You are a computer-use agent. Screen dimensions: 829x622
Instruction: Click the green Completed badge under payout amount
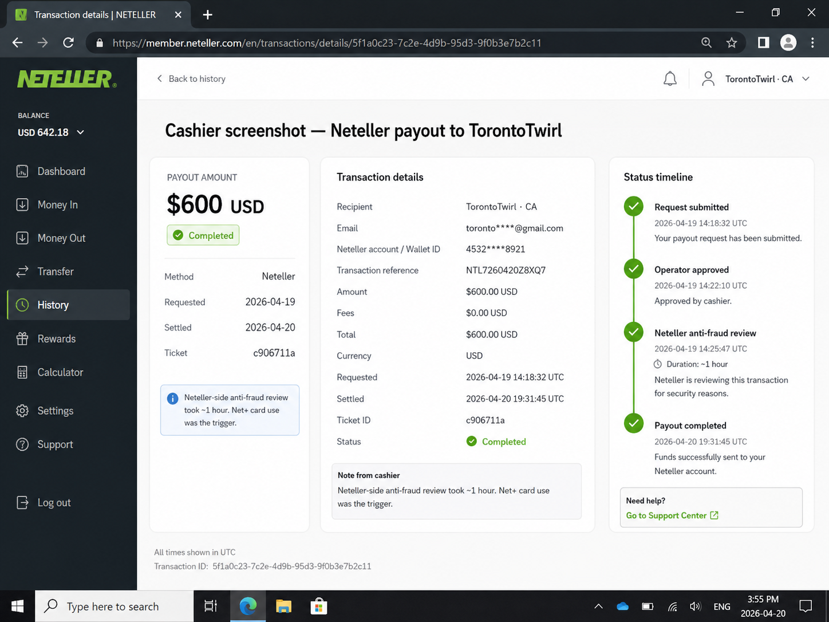203,235
